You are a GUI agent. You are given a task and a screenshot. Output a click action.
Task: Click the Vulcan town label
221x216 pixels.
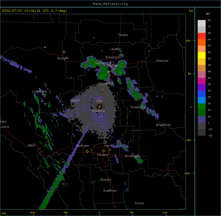click(x=139, y=203)
